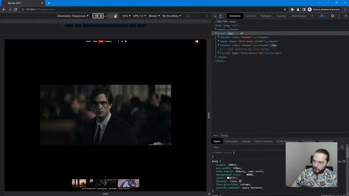Image resolution: width=349 pixels, height=196 pixels.
Task: Switch to the Layout pane tab
Action: (246, 142)
